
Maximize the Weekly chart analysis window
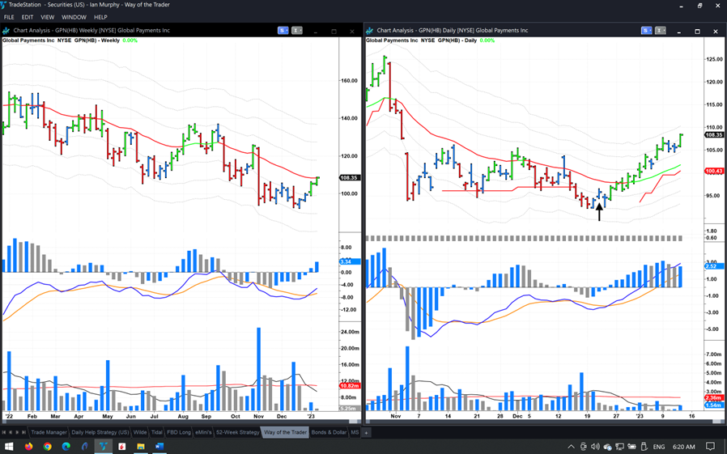point(334,31)
